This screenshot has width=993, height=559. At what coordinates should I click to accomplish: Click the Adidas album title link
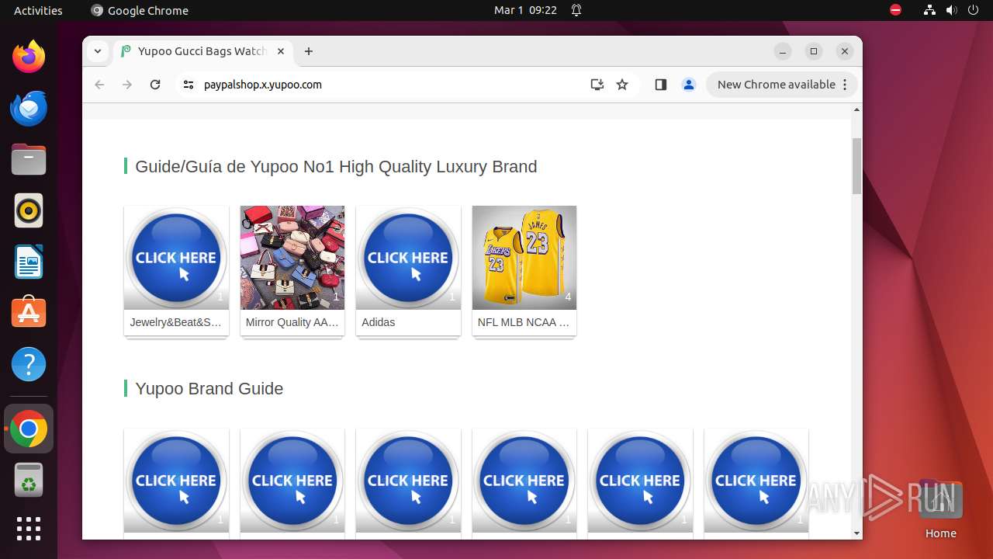(x=379, y=322)
